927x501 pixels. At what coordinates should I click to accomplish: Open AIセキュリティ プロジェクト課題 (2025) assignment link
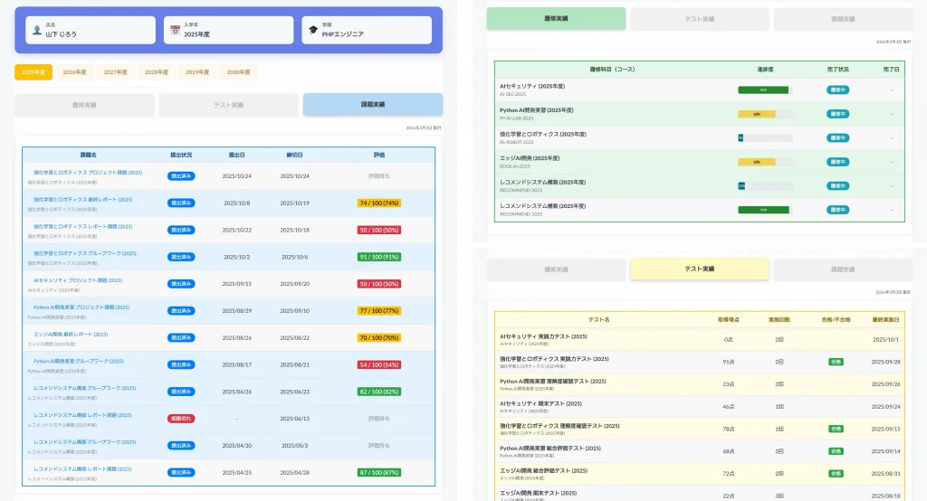click(78, 280)
